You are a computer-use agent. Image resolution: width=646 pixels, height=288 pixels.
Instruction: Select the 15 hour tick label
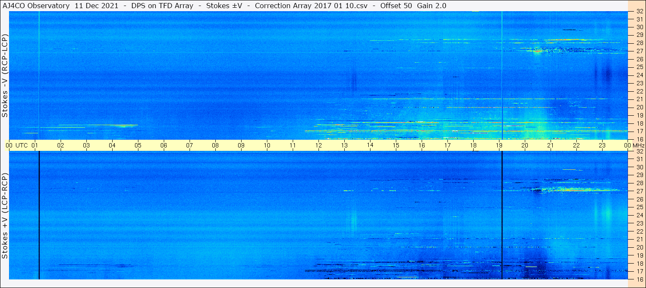[x=396, y=145]
